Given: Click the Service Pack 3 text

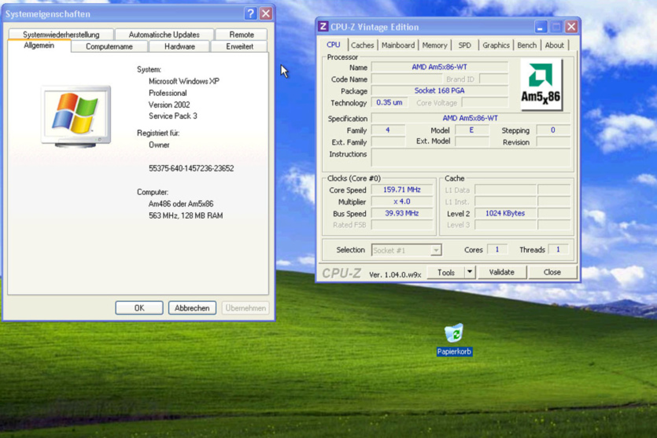Looking at the screenshot, I should coord(173,116).
